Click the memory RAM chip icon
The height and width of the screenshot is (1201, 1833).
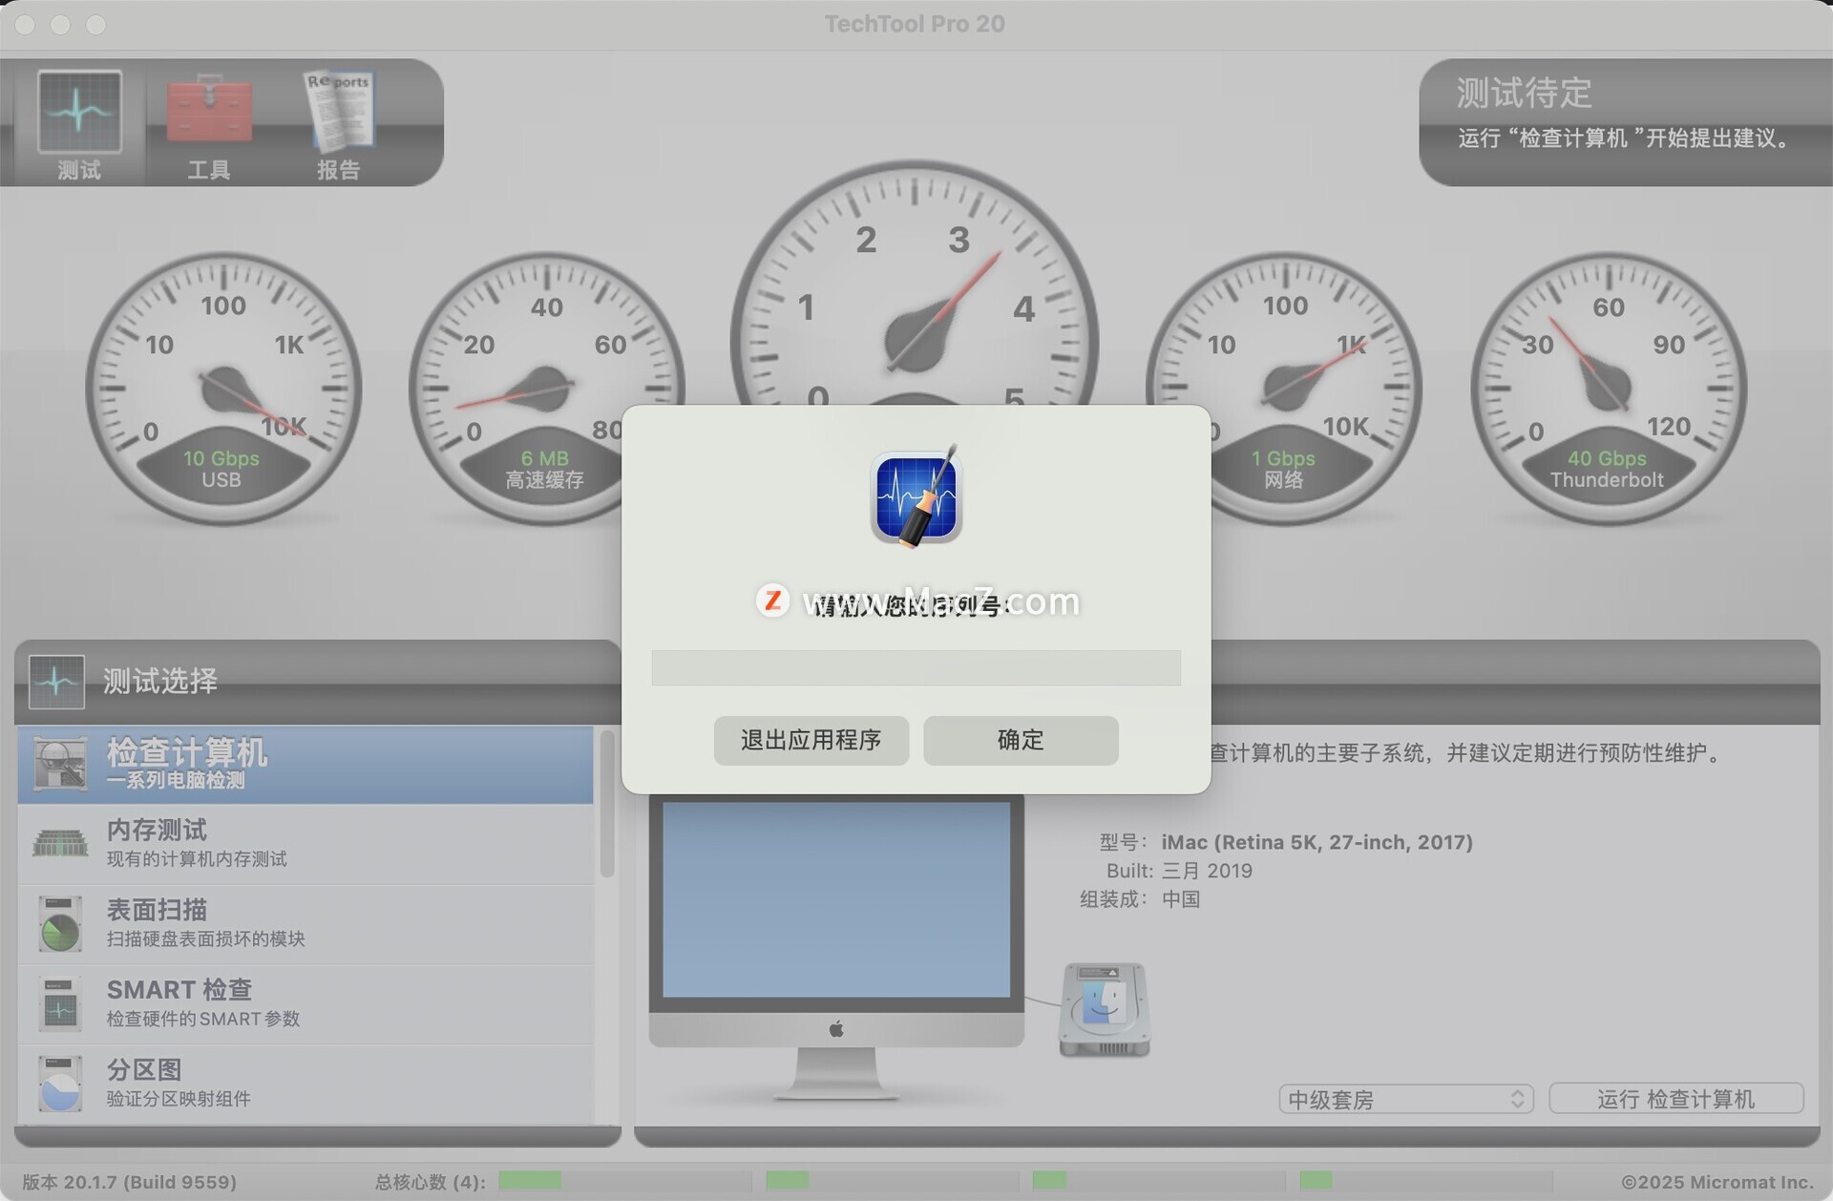(60, 843)
